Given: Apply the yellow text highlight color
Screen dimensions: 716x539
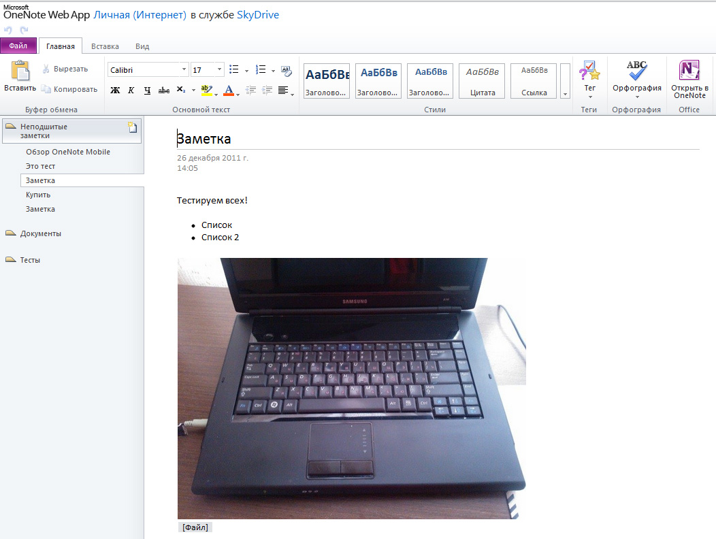Looking at the screenshot, I should point(206,90).
